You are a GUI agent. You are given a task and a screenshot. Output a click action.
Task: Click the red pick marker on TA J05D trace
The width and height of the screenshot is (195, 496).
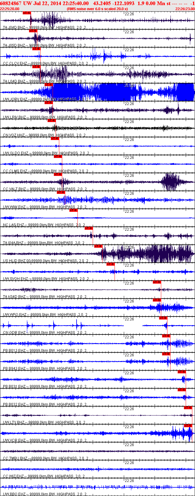[33, 31]
